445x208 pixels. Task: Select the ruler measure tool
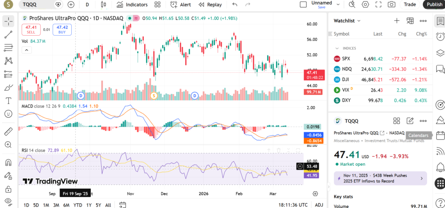tap(8, 131)
